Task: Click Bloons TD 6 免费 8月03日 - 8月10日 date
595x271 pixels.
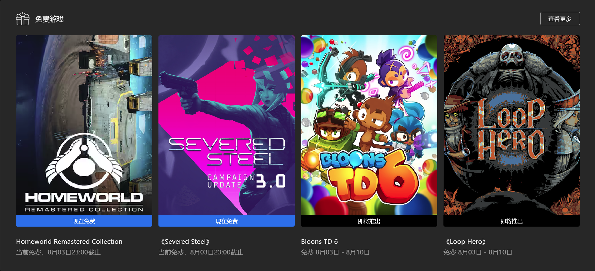Action: tap(335, 252)
